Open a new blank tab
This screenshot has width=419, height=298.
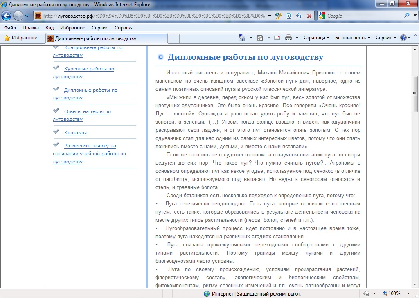(173, 39)
